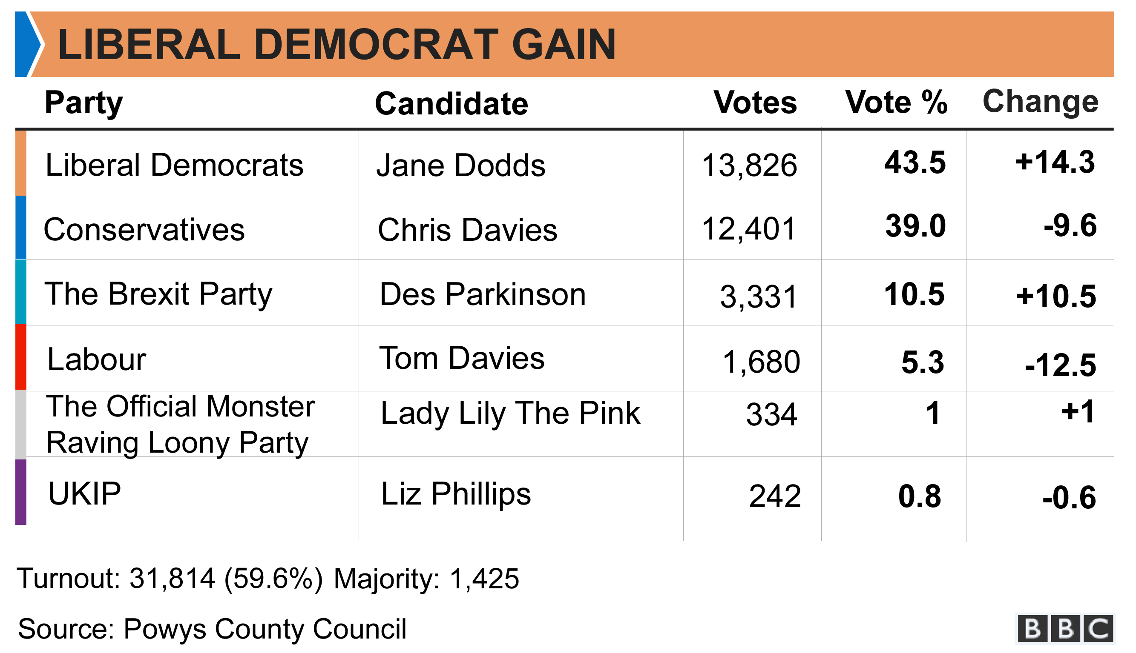Click the BBC logo
This screenshot has width=1136, height=653.
coord(1065,628)
